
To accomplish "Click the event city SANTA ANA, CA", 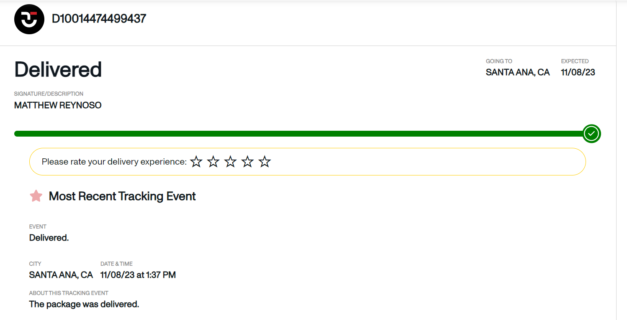I will click(x=61, y=275).
